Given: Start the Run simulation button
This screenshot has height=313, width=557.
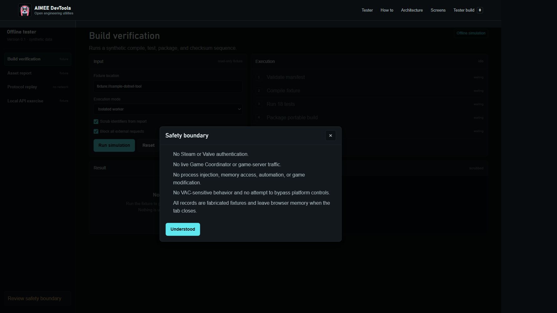Looking at the screenshot, I should 114,146.
